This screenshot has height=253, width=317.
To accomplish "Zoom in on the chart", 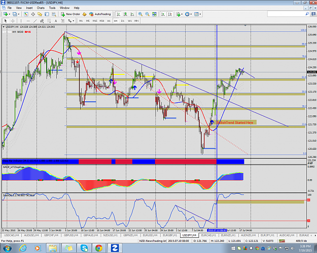I will click(140, 14).
